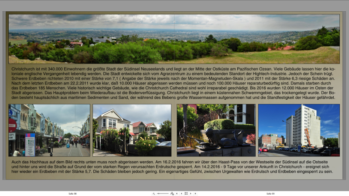Screen dimensions: 349x196
Task: Click the zoom in magnifier icon
Action: pos(172,194)
